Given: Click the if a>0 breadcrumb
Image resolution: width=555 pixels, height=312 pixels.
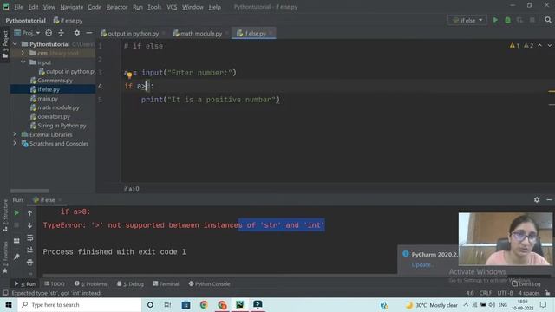Looking at the screenshot, I should [131, 189].
